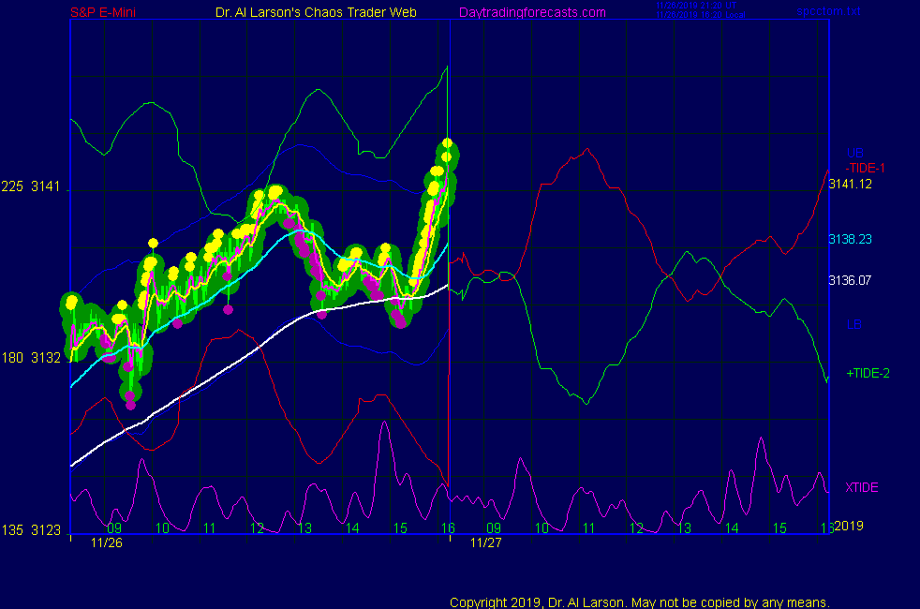Click the '11/26' date label

coord(106,542)
